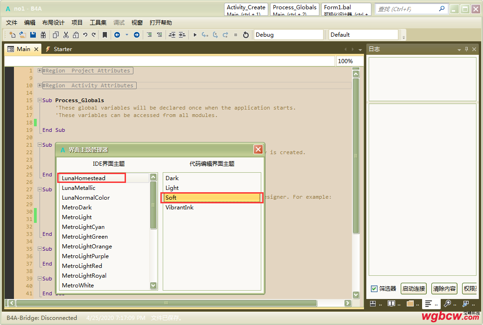Collapse the Sub on line 35
Screen dimensions: 483x325
click(40, 249)
